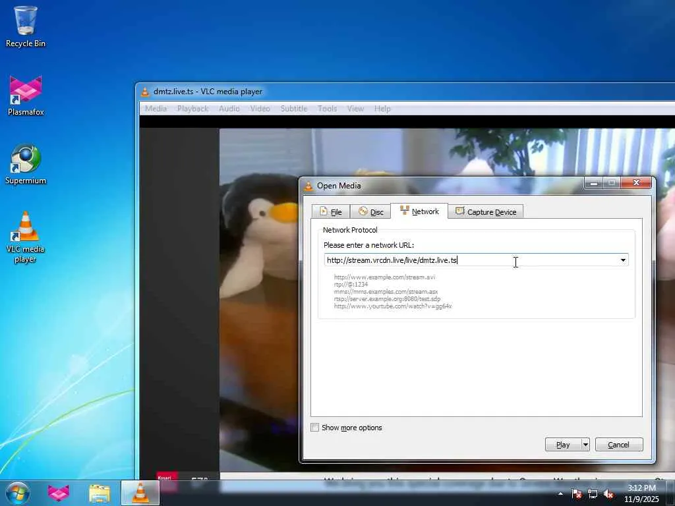Click the 'Please enter a network URL:' label
Screen dimensions: 675x506
368,245
